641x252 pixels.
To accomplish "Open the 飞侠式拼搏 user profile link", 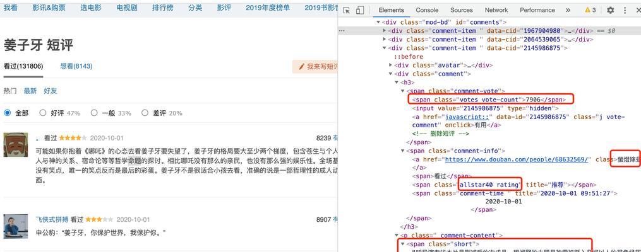I will point(52,219).
